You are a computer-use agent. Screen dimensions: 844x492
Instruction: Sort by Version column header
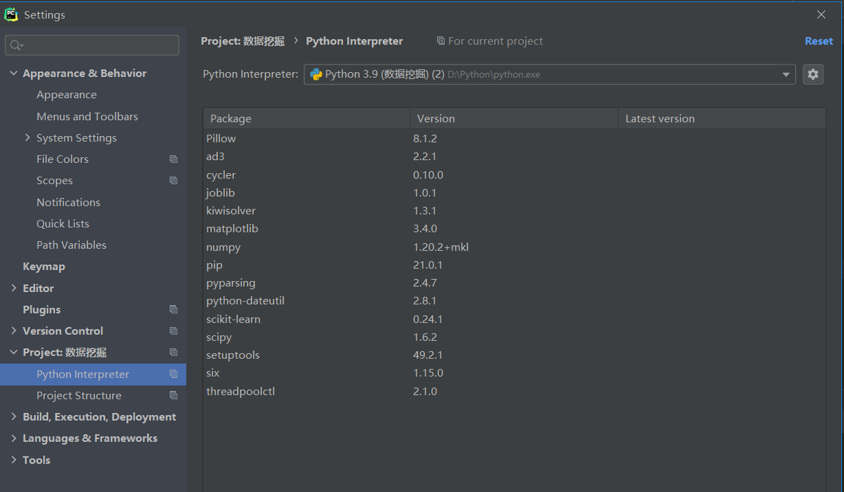[514, 118]
